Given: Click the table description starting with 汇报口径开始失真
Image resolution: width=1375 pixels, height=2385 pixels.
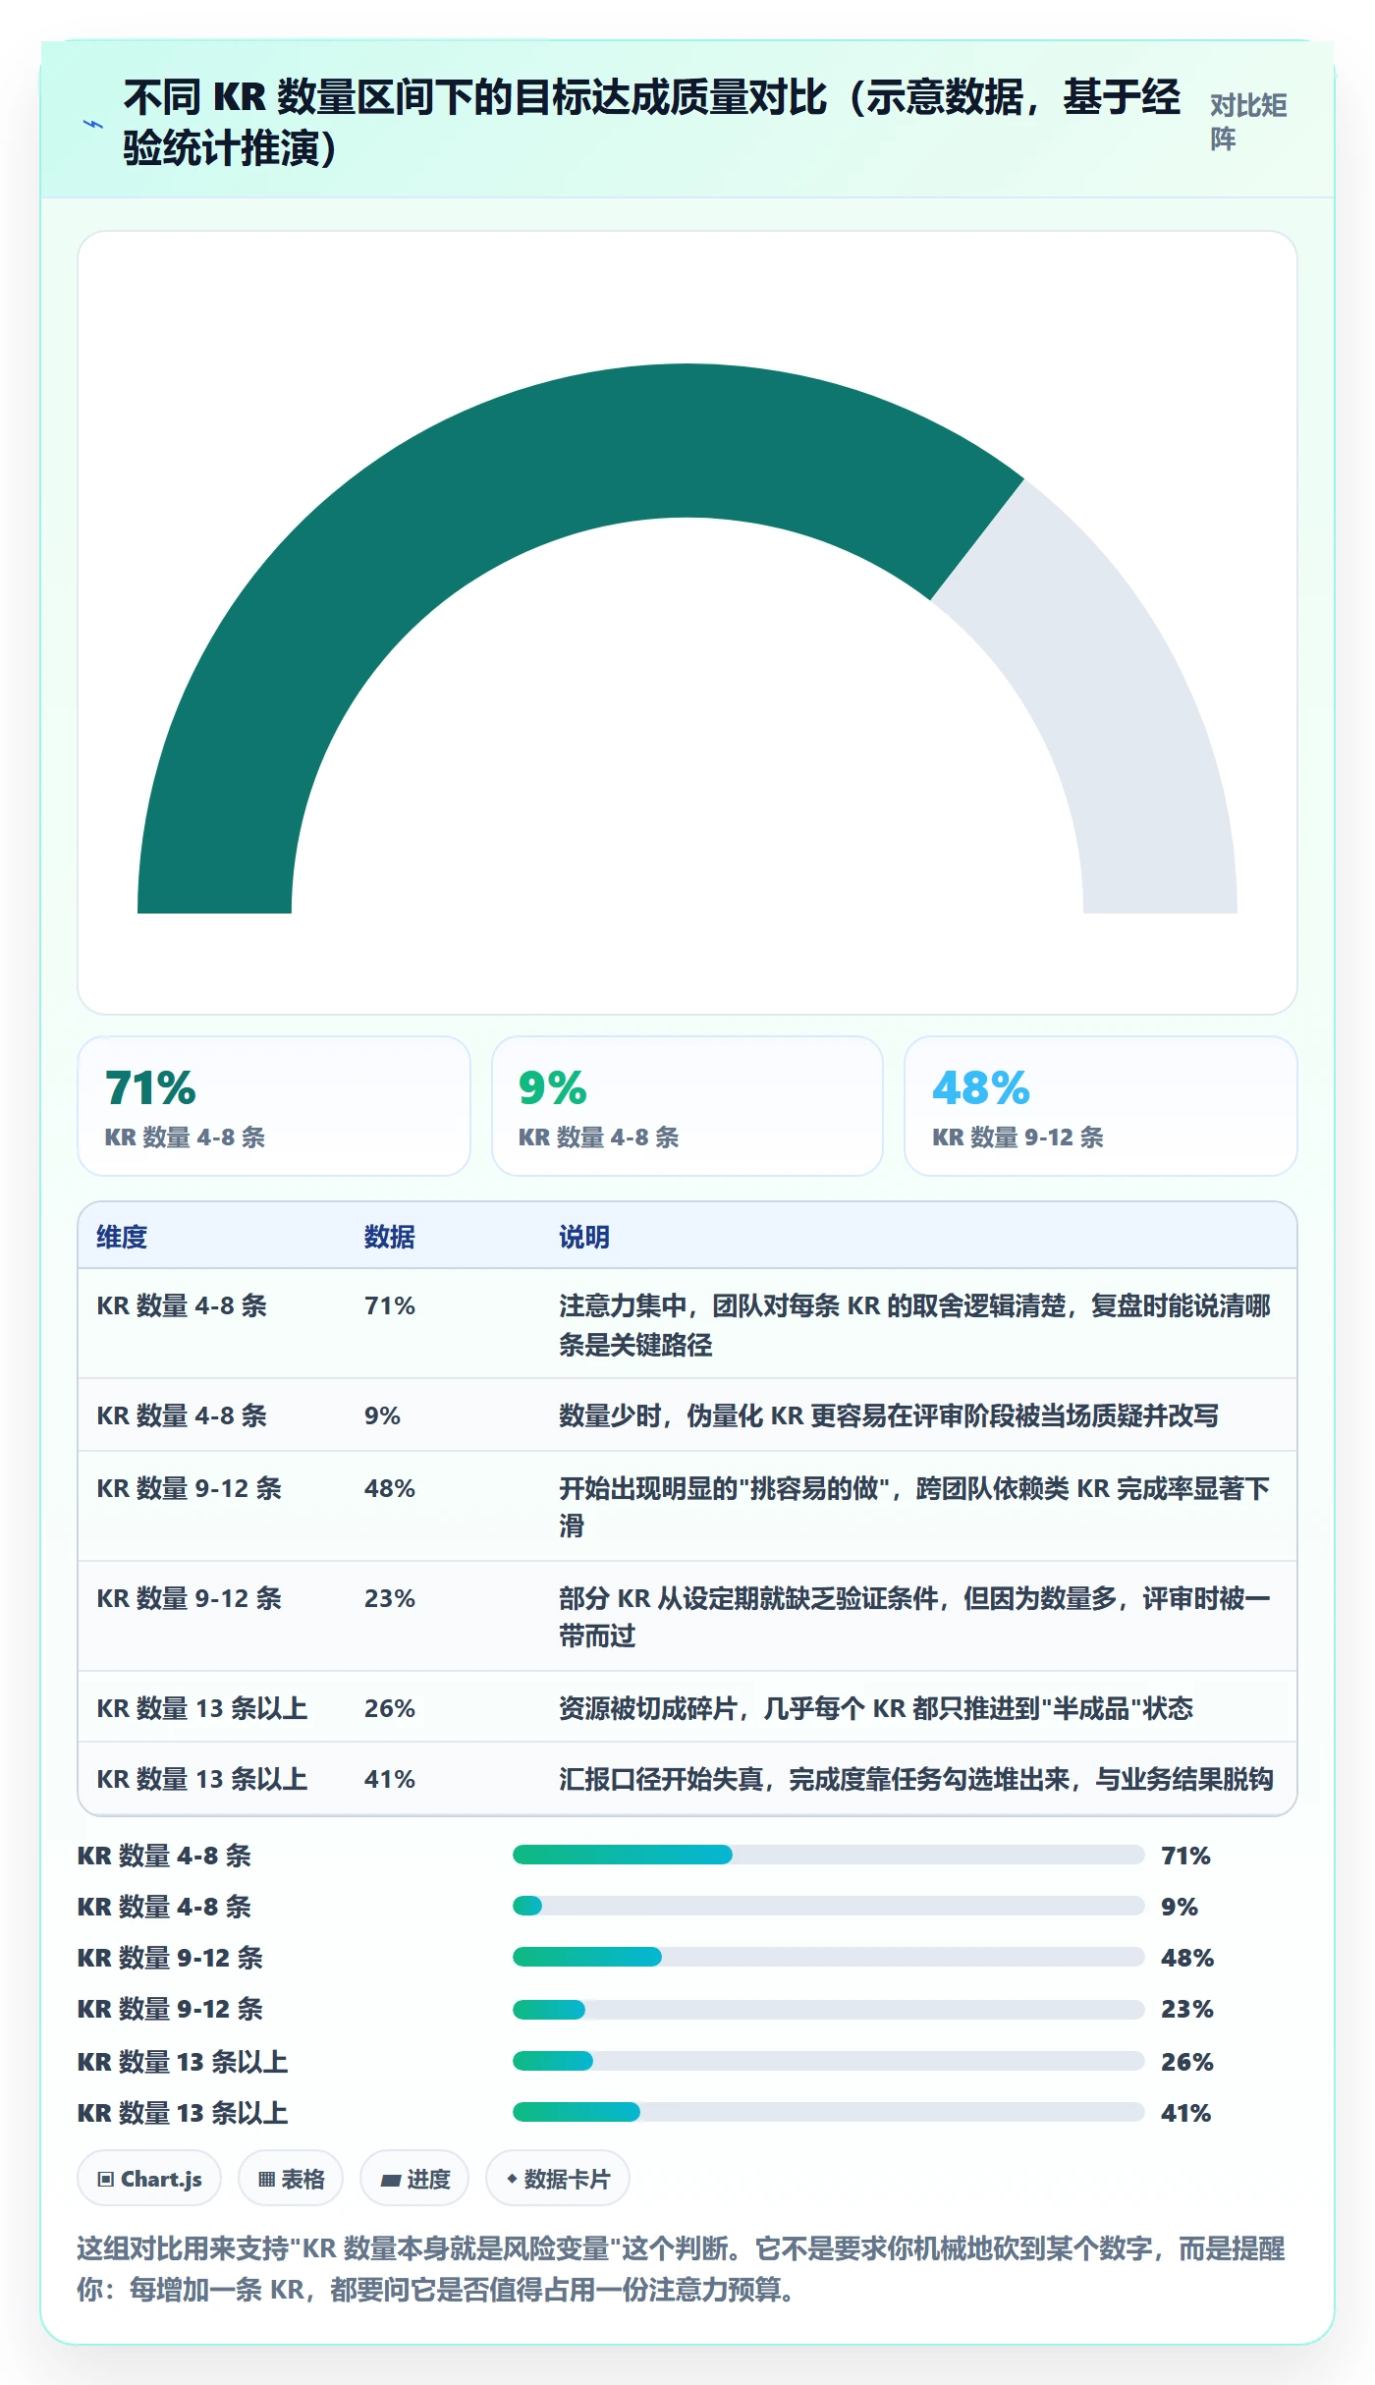Looking at the screenshot, I should [x=916, y=1779].
